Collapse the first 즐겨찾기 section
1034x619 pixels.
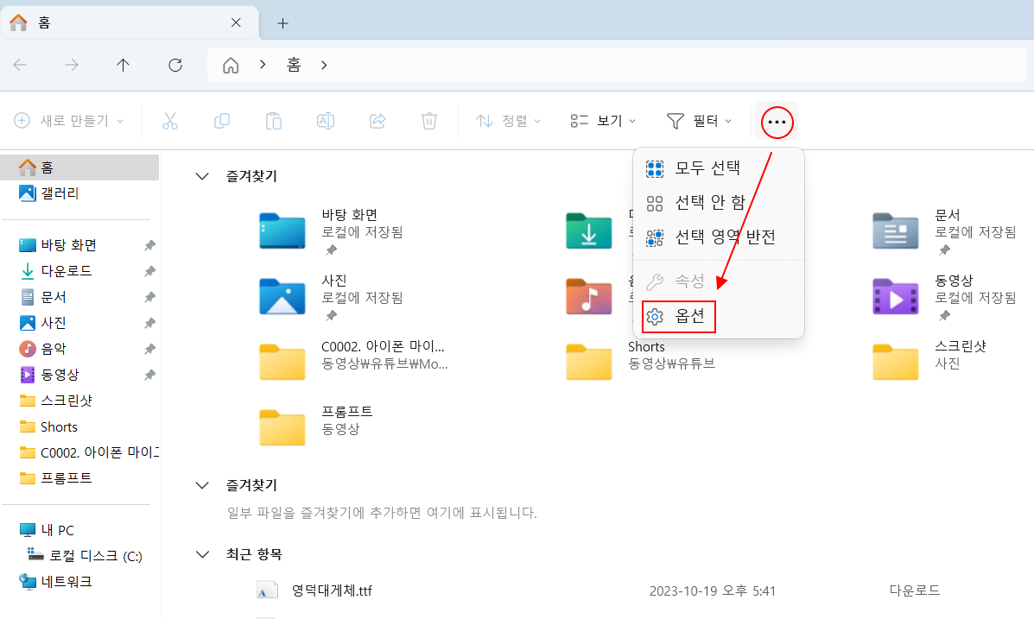[x=202, y=176]
